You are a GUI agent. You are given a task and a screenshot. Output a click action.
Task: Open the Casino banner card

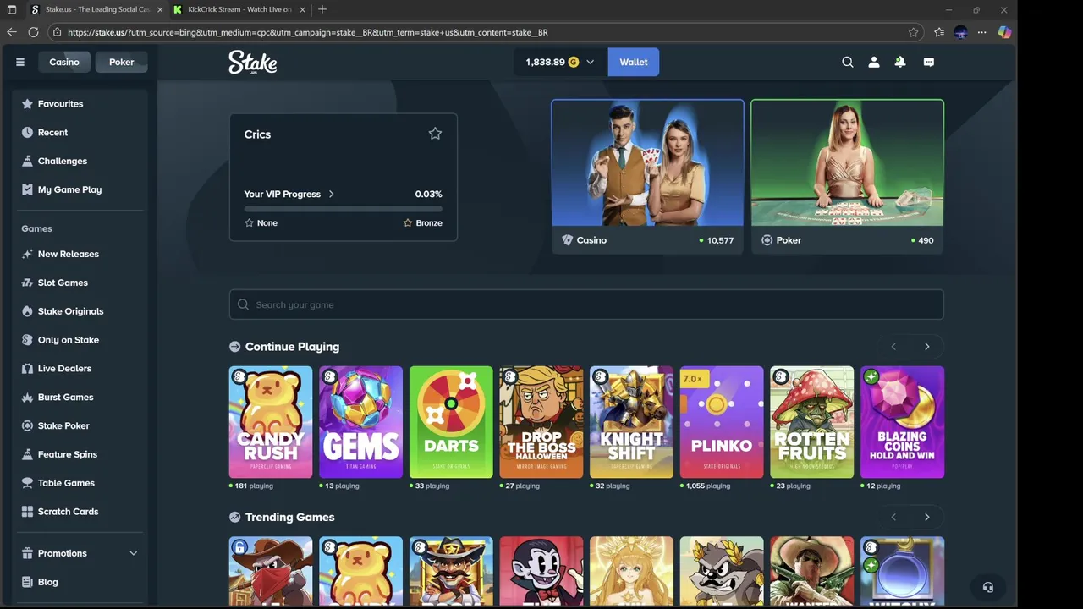tap(648, 176)
